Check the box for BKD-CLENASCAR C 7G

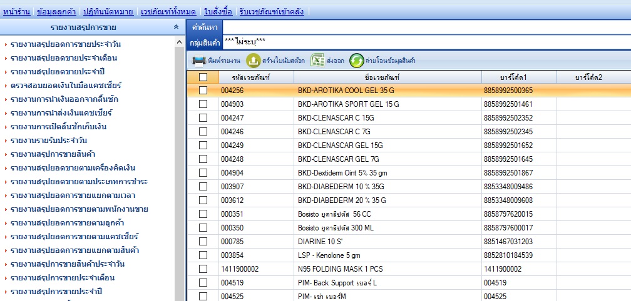click(x=203, y=131)
